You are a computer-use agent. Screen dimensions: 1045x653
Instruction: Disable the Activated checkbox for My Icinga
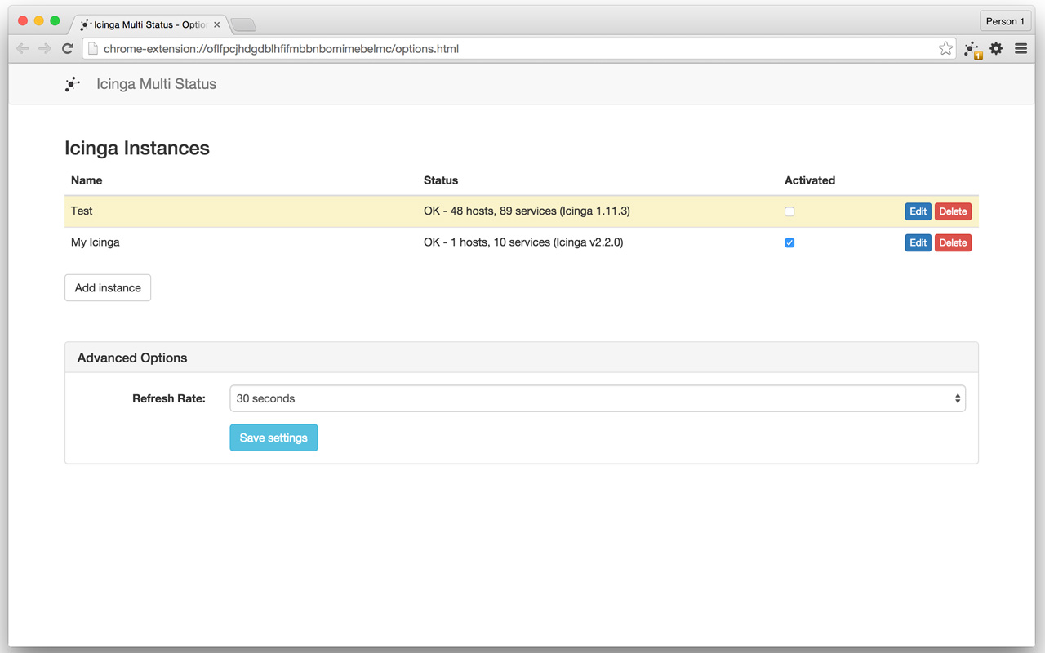pyautogui.click(x=789, y=242)
